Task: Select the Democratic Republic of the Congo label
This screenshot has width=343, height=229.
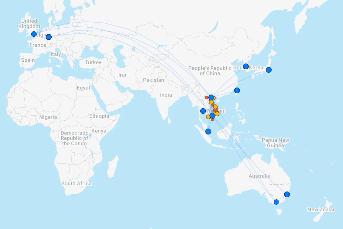Action: tap(75, 138)
